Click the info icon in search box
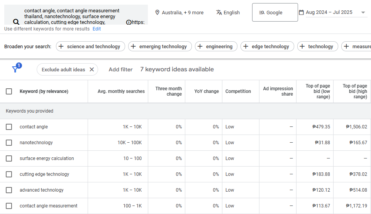Screen dimensions: 371x214 (x=129, y=22)
